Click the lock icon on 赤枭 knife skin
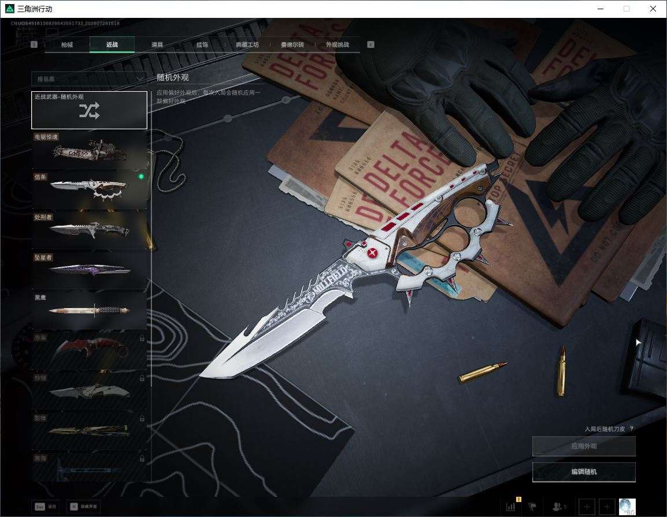Screen dimensions: 667x517 tap(142, 338)
